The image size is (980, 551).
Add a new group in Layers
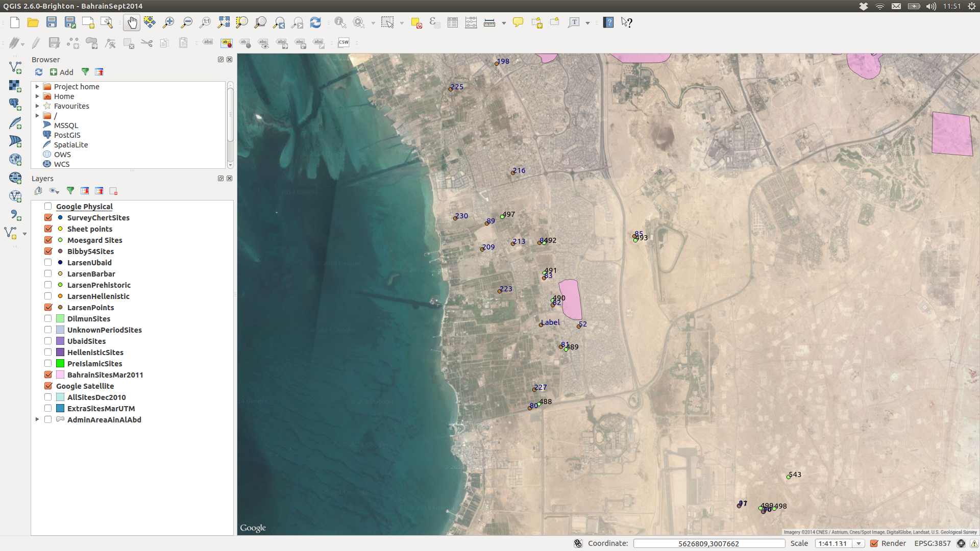click(38, 191)
